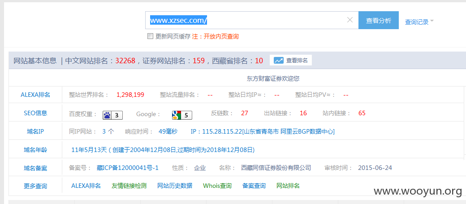Open 友情链接检测 link
The image size is (466, 204).
(129, 186)
